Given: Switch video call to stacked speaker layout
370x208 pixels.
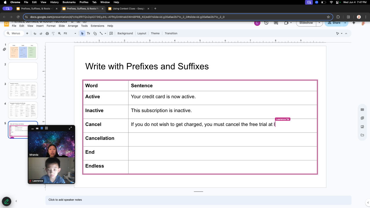Looking at the screenshot, I should [x=42, y=128].
